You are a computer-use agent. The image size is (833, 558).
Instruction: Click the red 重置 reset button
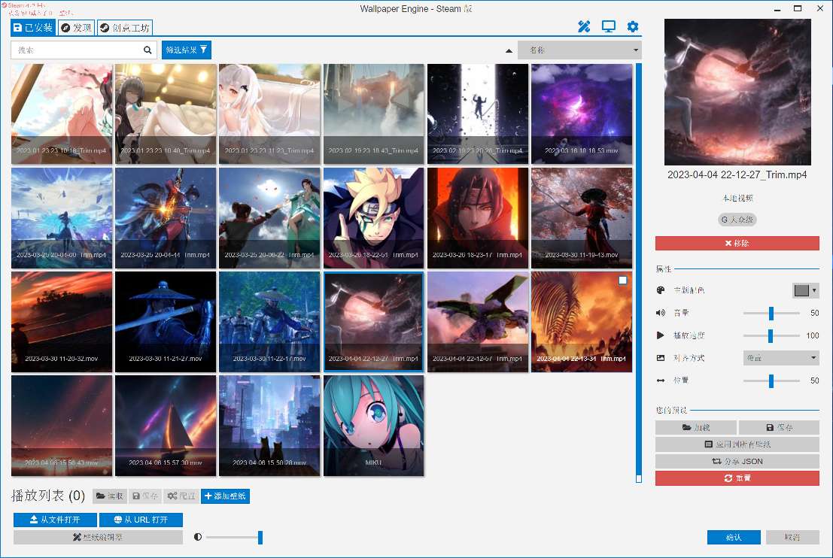(x=737, y=478)
